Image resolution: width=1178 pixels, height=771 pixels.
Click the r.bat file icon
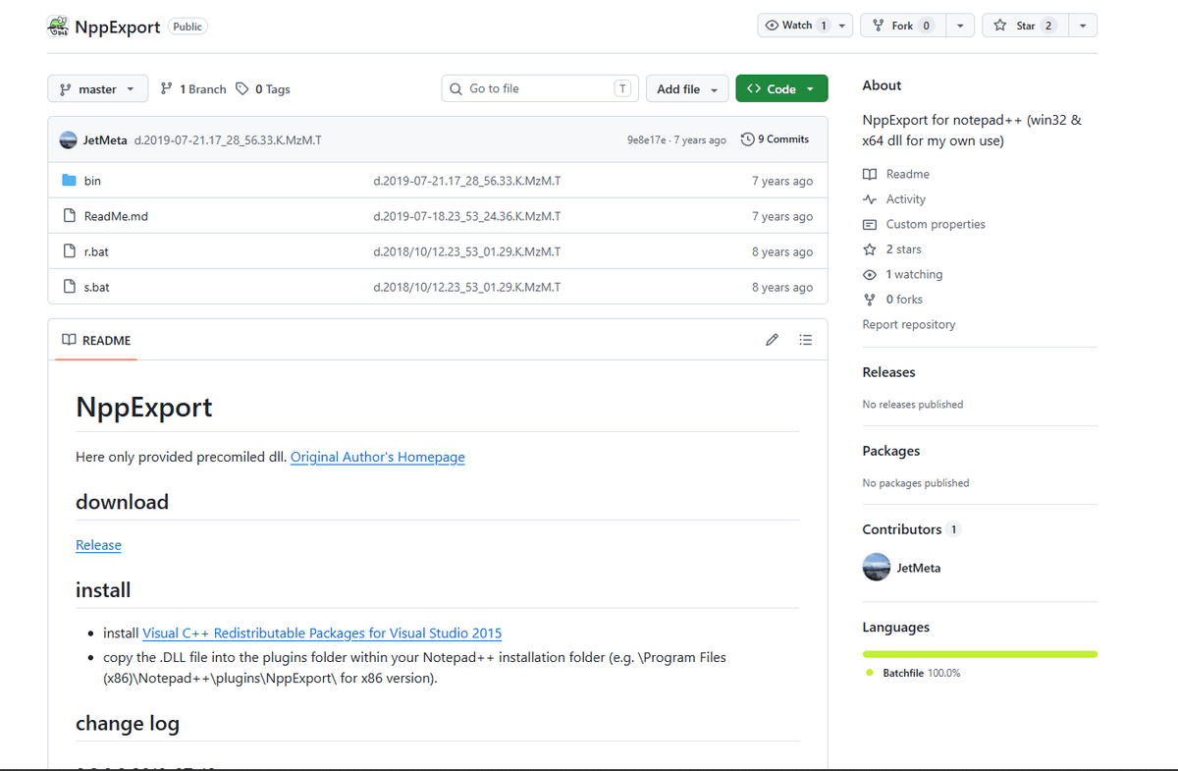point(69,251)
